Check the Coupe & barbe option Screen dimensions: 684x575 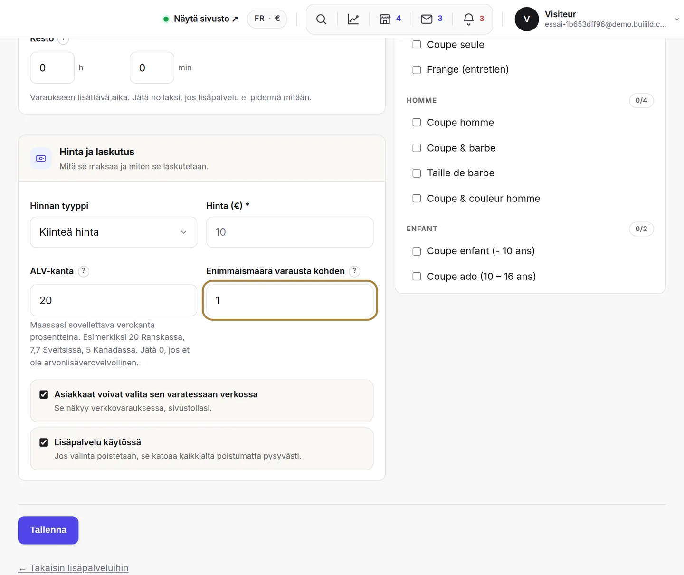coord(417,148)
